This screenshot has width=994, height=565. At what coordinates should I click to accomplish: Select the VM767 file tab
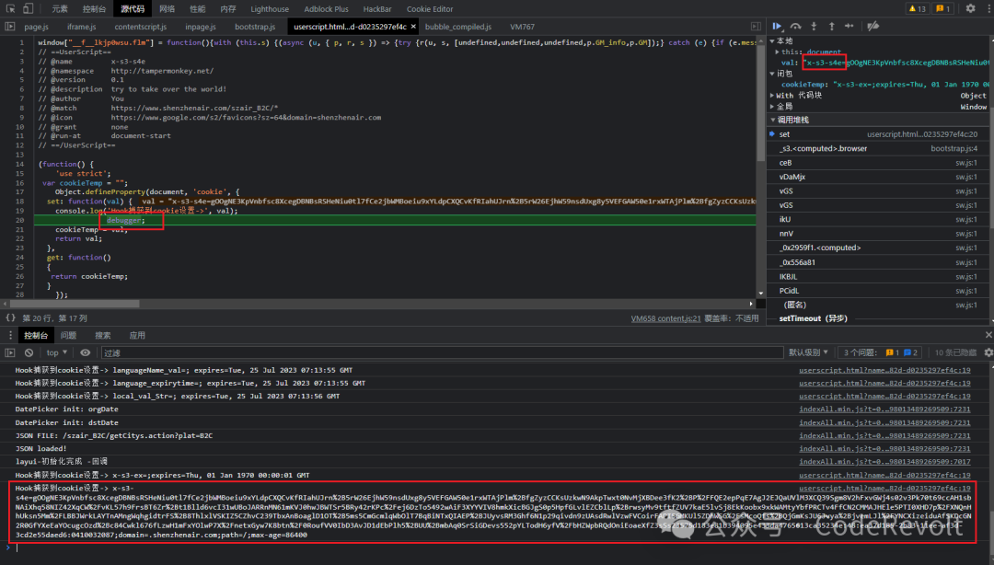[x=522, y=27]
